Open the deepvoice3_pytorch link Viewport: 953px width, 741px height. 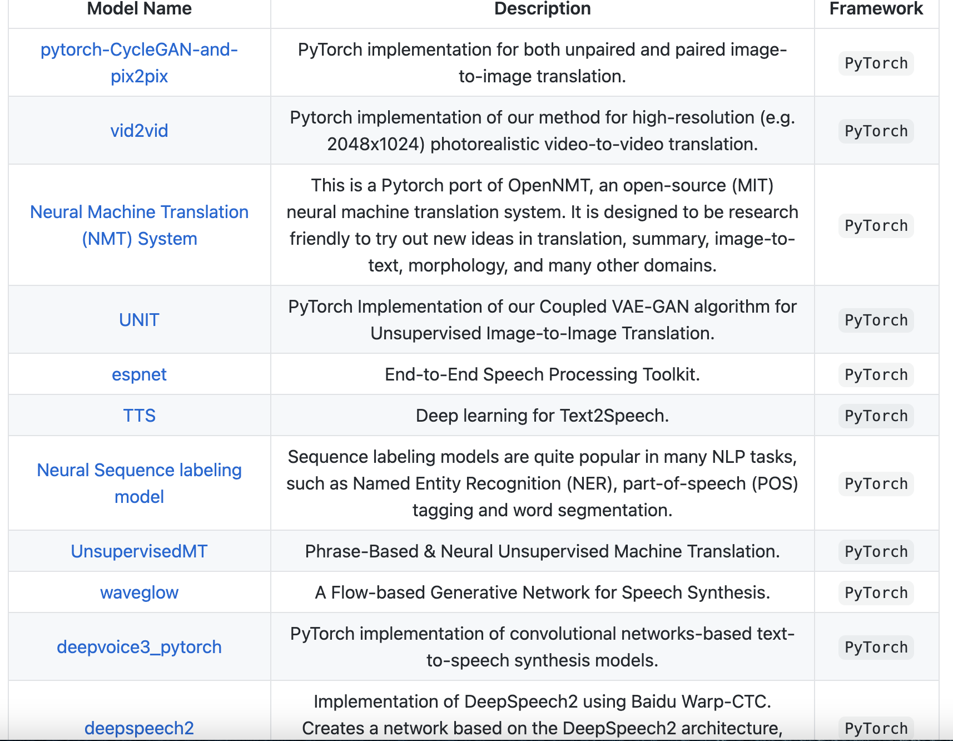click(x=139, y=647)
